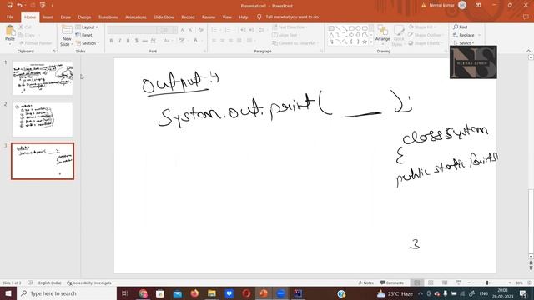Start Slide Show from status bar icon
This screenshot has width=534, height=300.
459,282
